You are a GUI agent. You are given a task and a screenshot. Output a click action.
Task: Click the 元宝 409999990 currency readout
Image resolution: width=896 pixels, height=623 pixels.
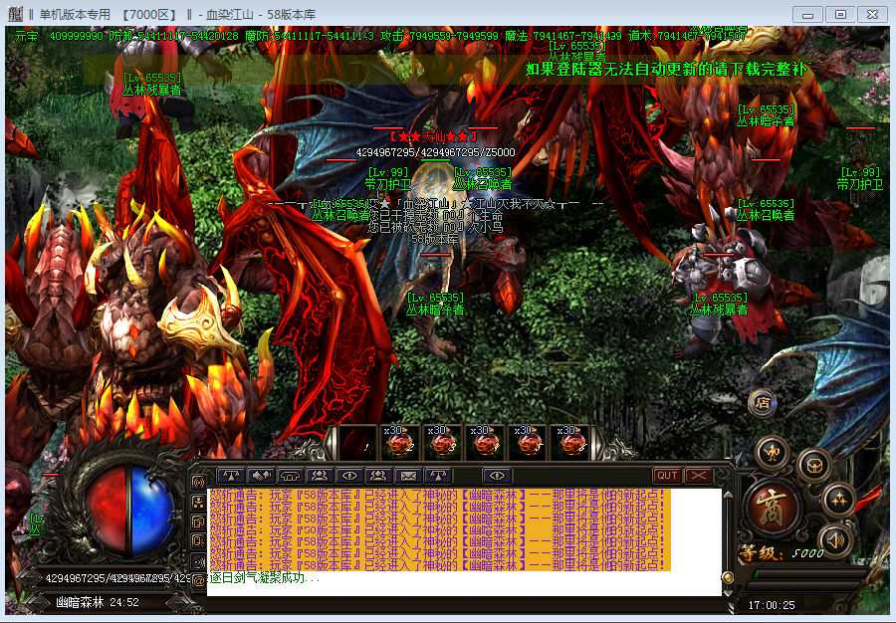tap(59, 36)
